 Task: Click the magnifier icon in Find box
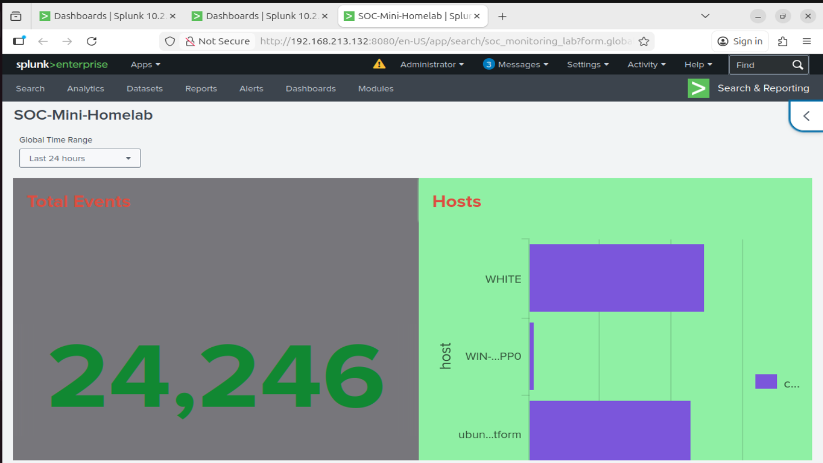click(798, 65)
